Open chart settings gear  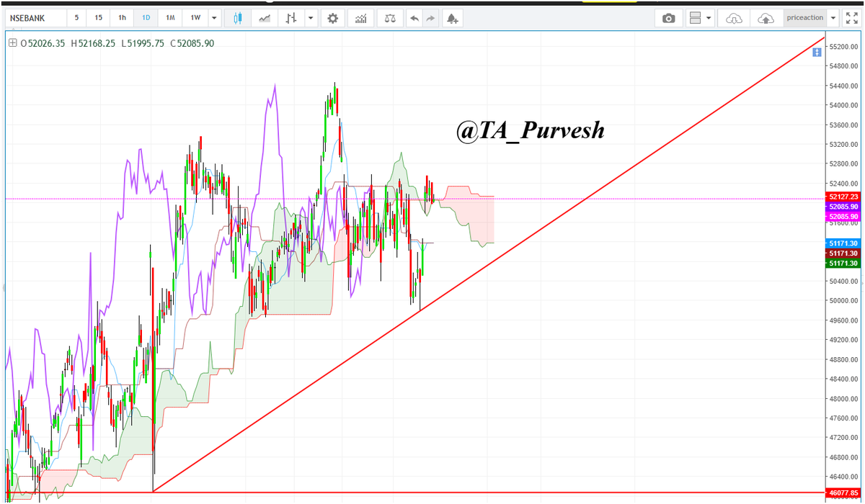pos(332,18)
